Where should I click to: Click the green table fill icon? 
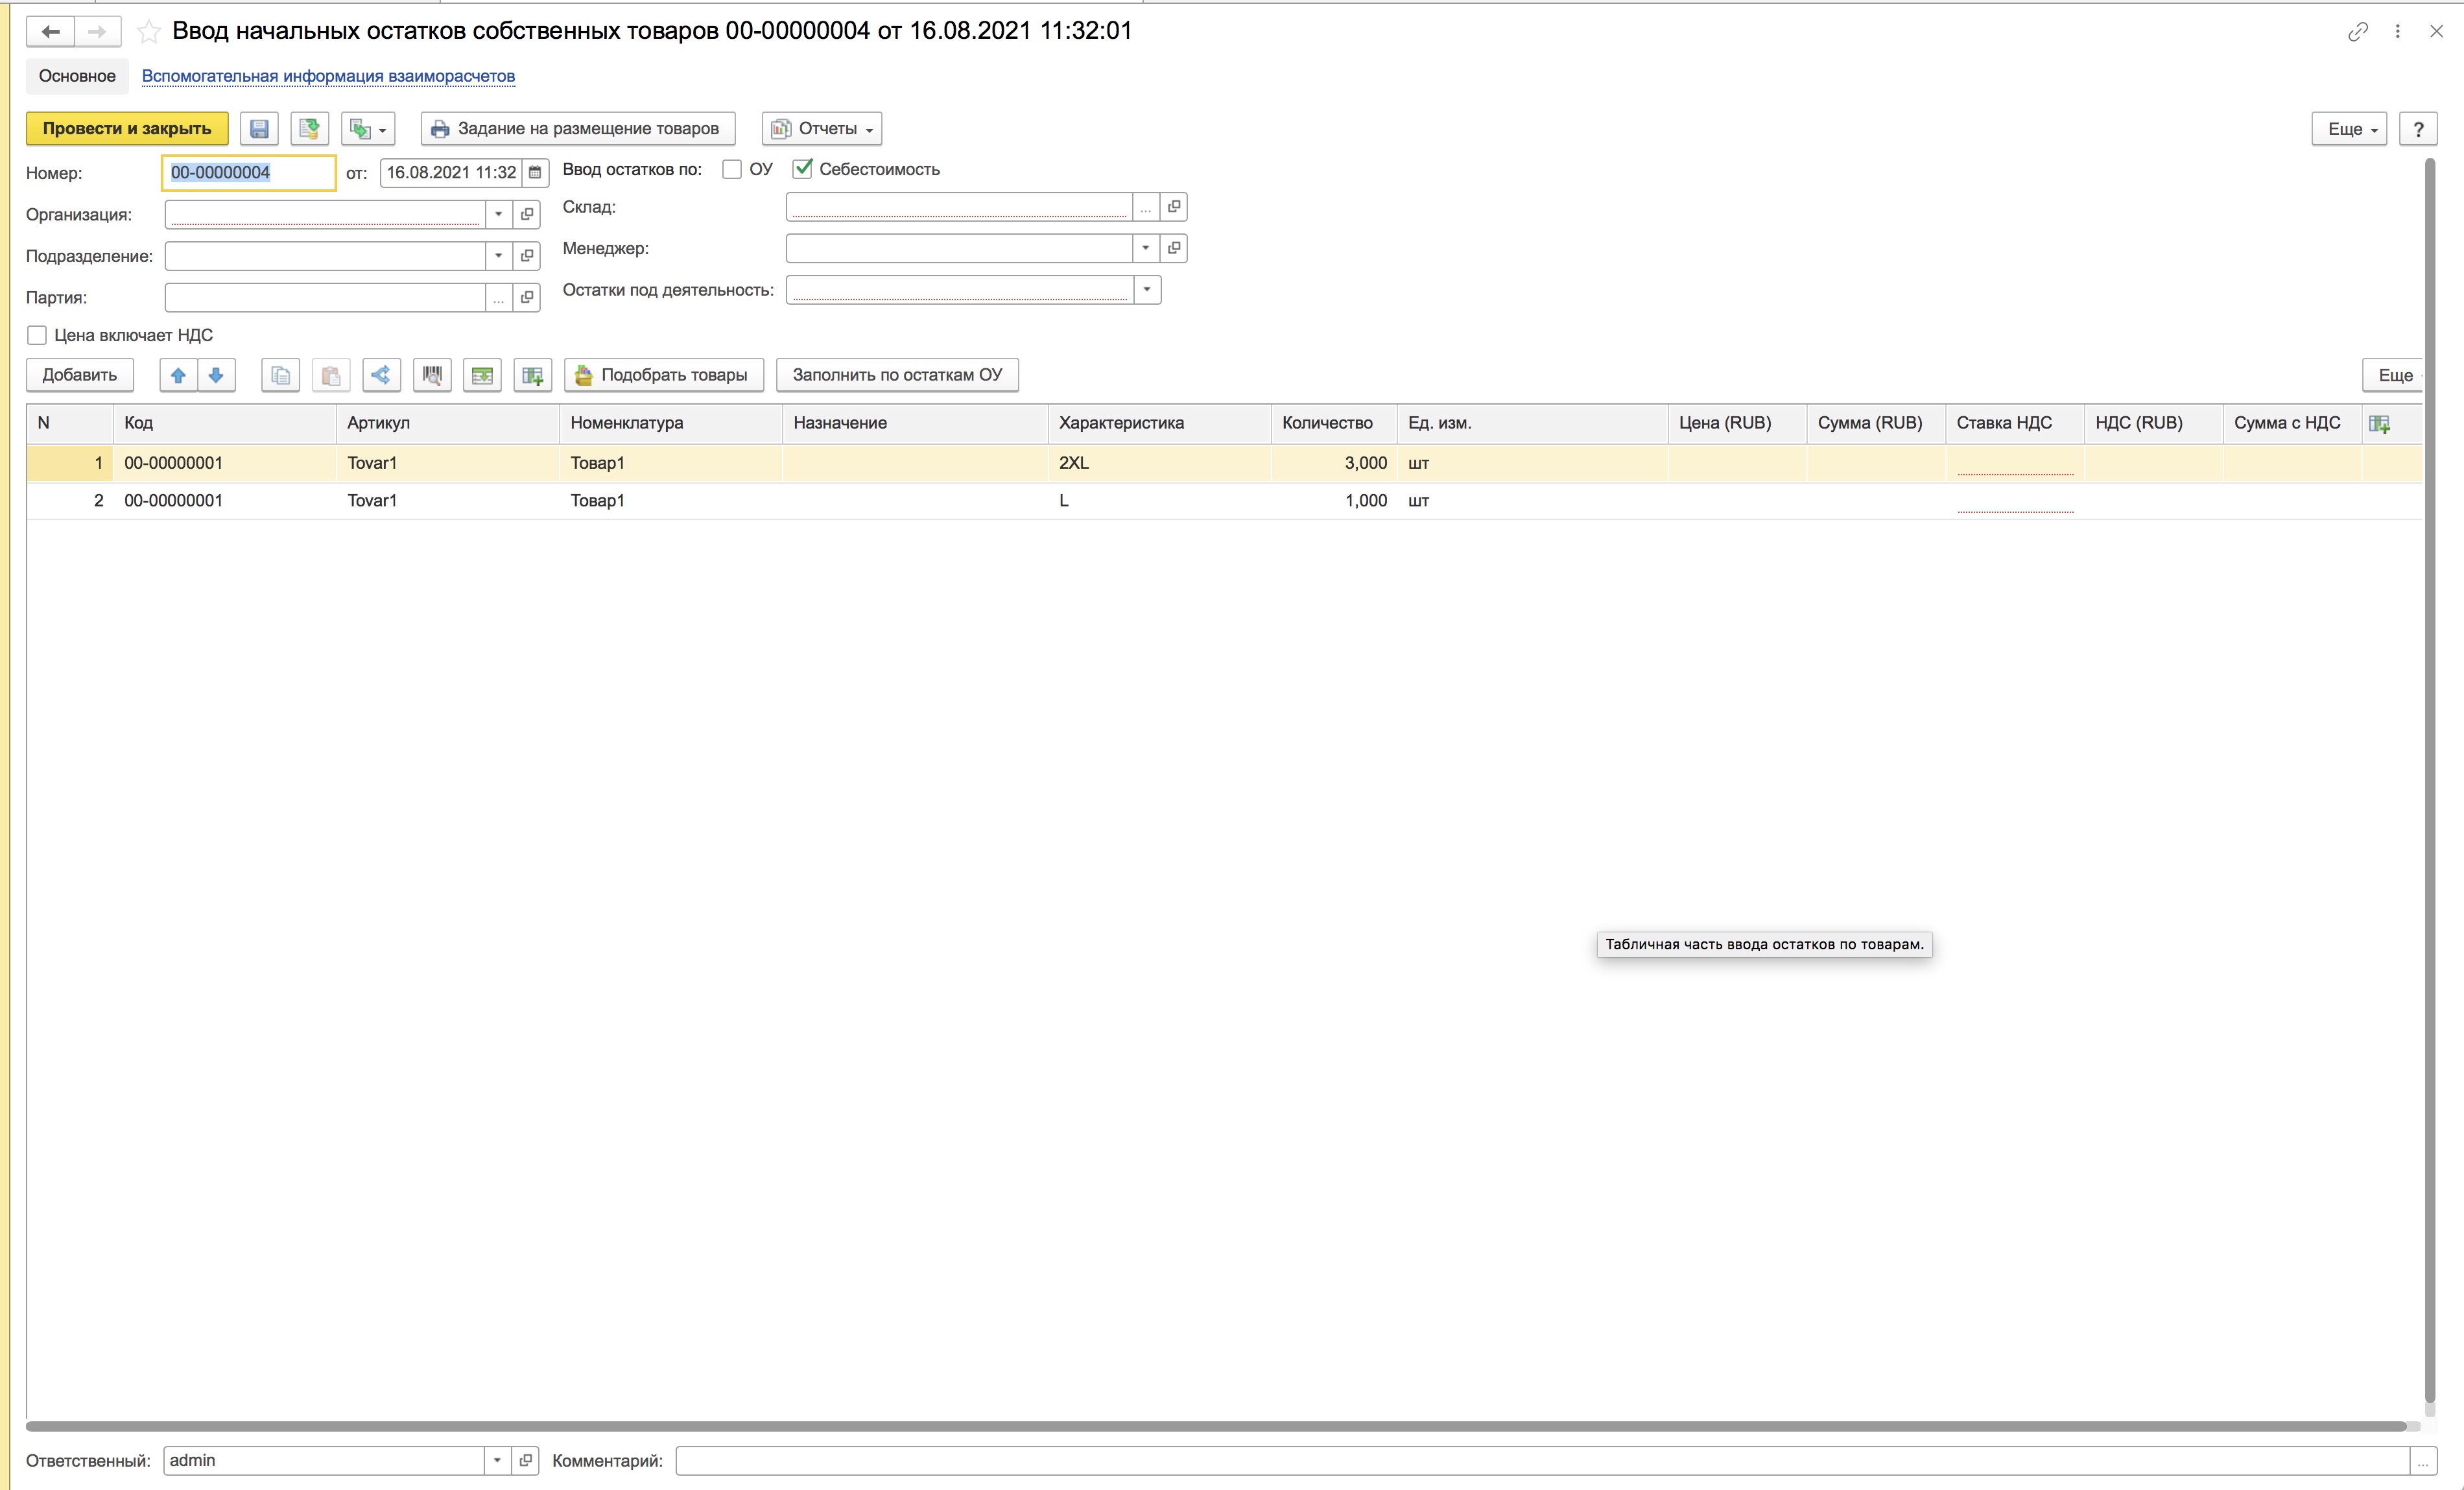click(482, 375)
